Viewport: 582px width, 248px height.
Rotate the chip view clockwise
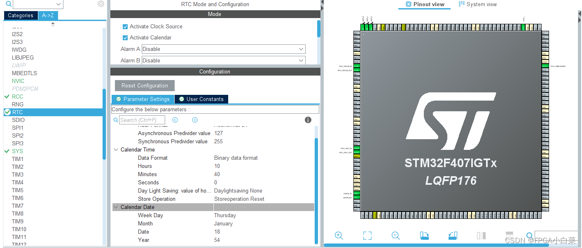pyautogui.click(x=424, y=236)
